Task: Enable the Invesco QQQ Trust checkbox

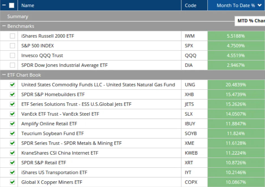Action: coord(12,55)
